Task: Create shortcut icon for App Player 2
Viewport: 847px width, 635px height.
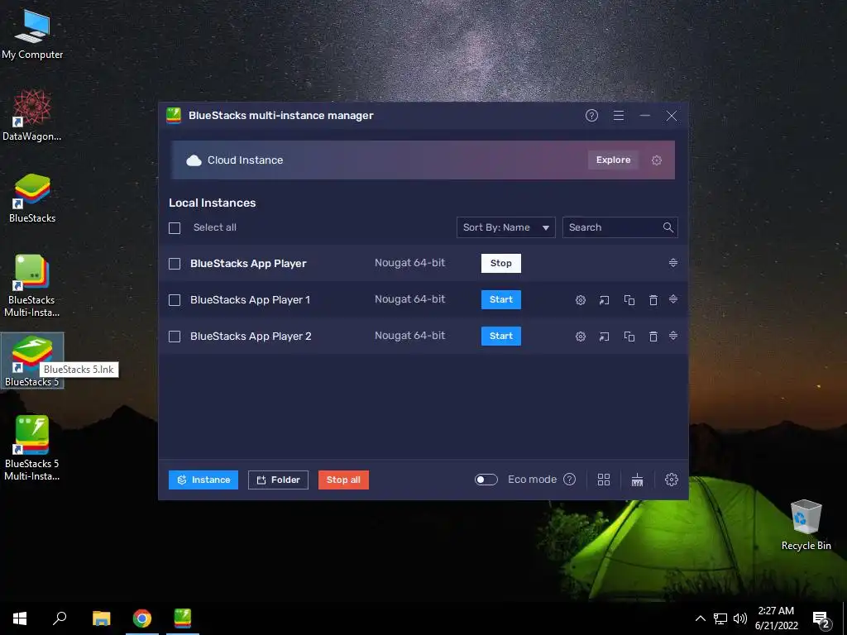Action: coord(605,337)
